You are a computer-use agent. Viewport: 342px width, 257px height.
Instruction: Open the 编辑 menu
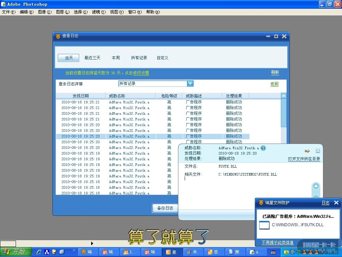coord(27,12)
